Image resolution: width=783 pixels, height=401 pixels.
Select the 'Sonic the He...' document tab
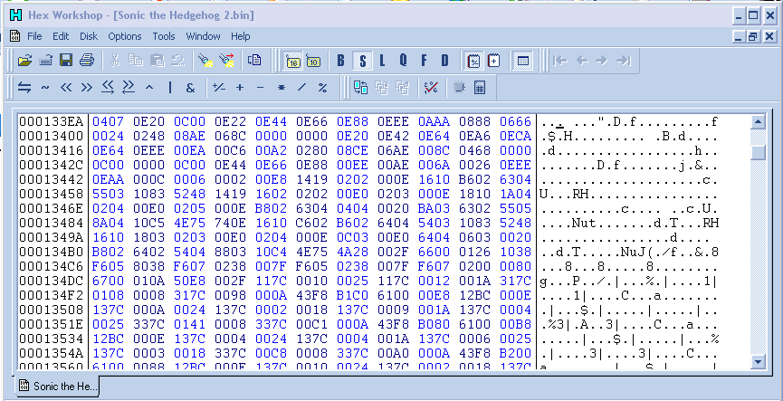[57, 386]
